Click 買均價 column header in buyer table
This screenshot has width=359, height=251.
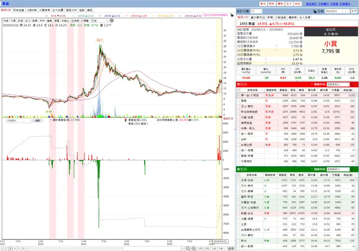pos(311,90)
